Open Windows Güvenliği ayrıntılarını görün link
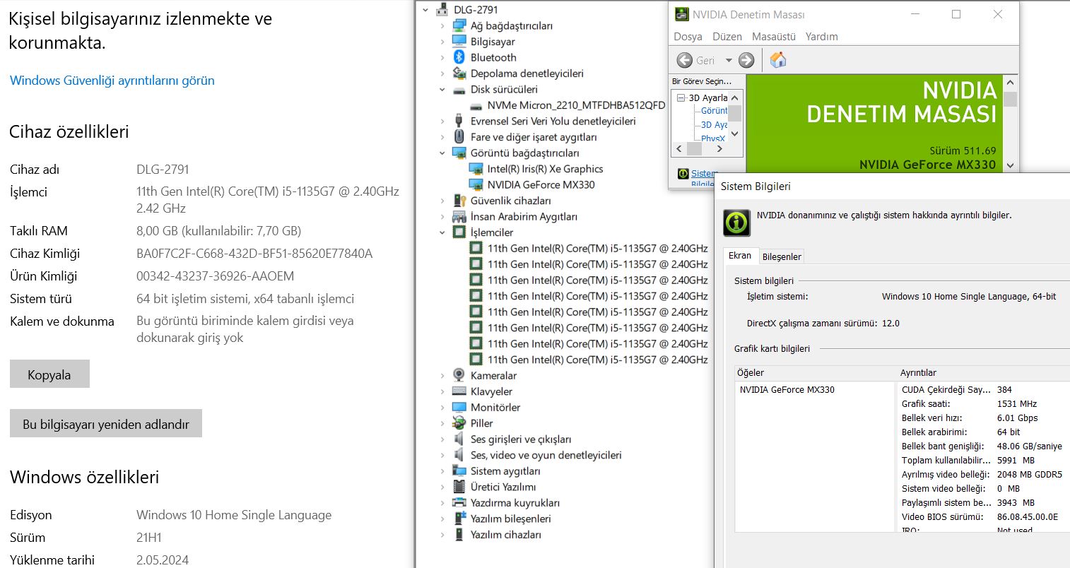 (112, 81)
